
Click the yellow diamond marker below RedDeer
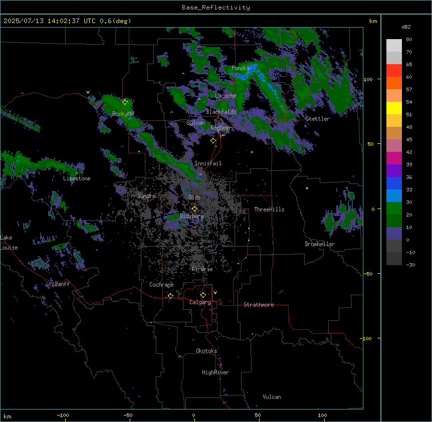(x=213, y=141)
